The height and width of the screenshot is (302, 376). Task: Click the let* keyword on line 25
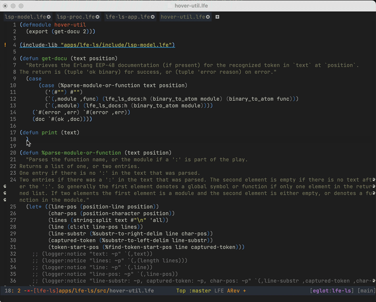pos(35,206)
